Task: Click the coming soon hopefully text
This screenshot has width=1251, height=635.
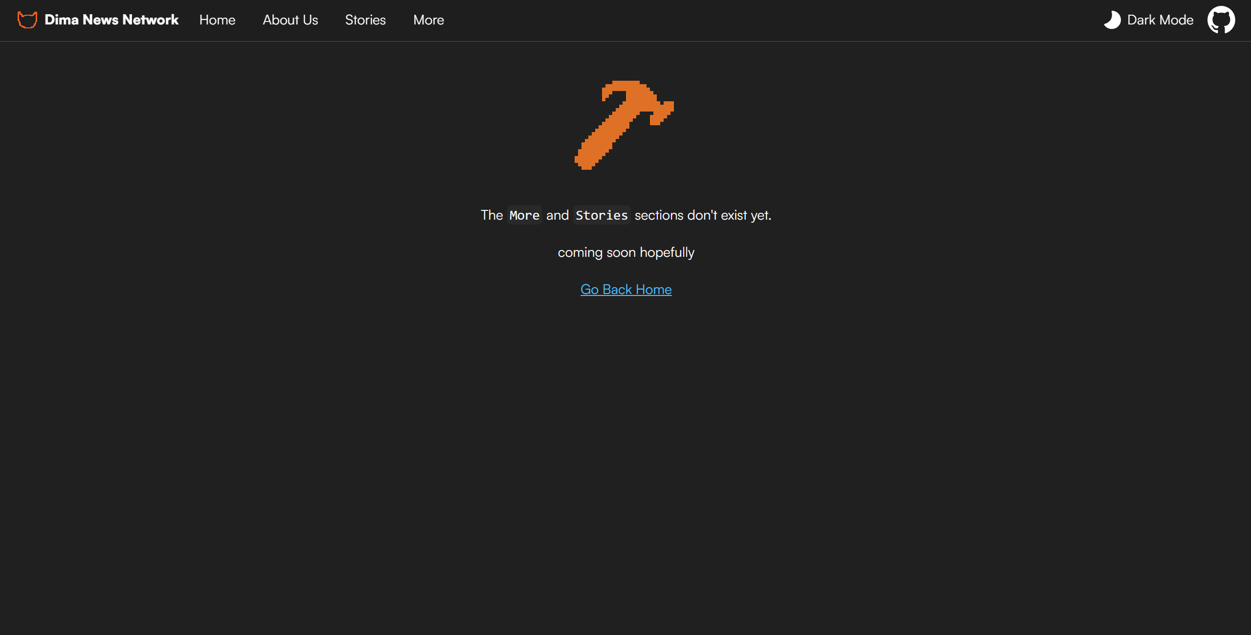Action: click(x=626, y=252)
